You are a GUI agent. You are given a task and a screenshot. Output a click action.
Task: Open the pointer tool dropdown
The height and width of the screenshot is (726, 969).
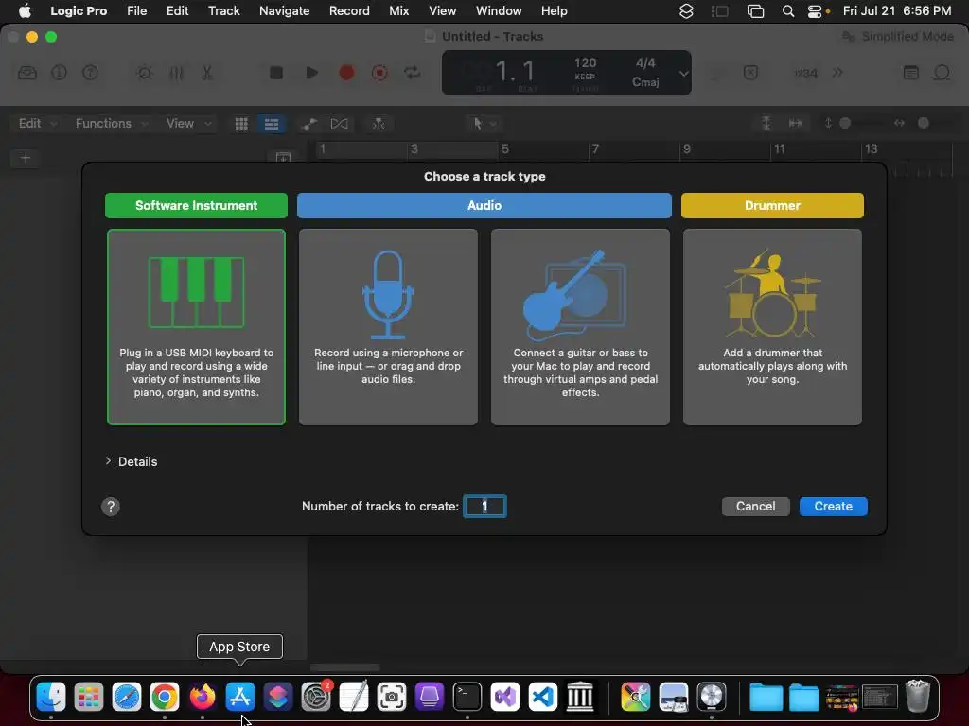point(484,124)
